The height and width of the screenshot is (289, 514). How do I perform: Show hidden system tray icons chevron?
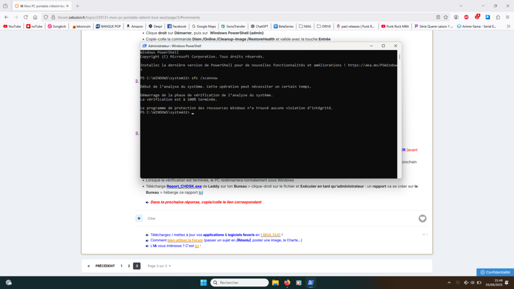coord(450,282)
